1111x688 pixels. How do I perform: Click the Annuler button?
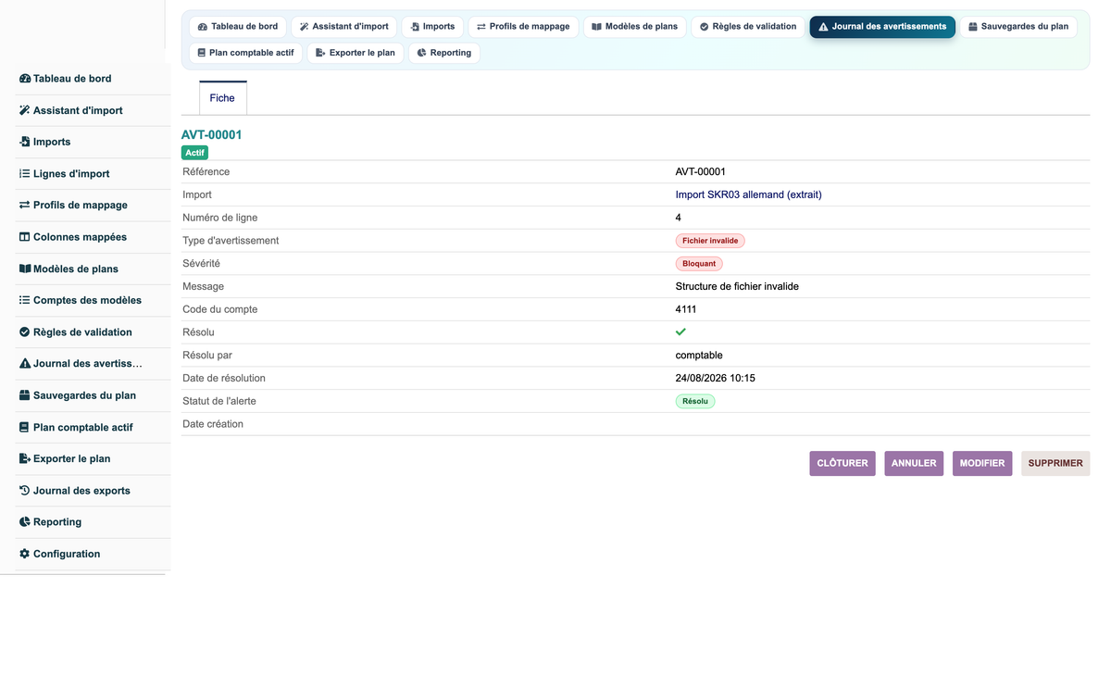click(x=914, y=463)
